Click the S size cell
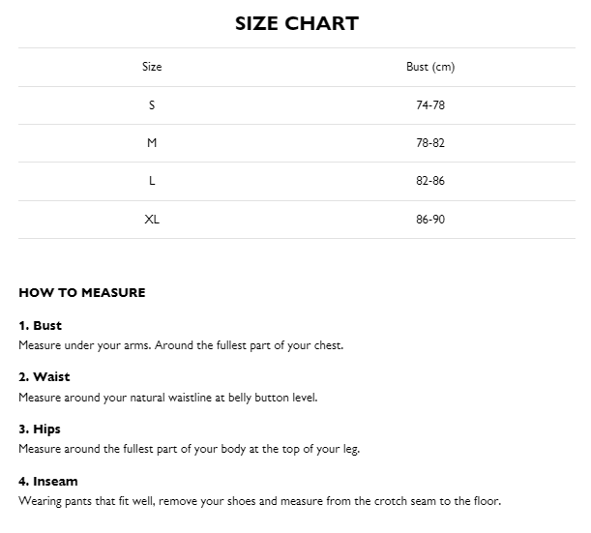Image resolution: width=591 pixels, height=533 pixels. 152,104
